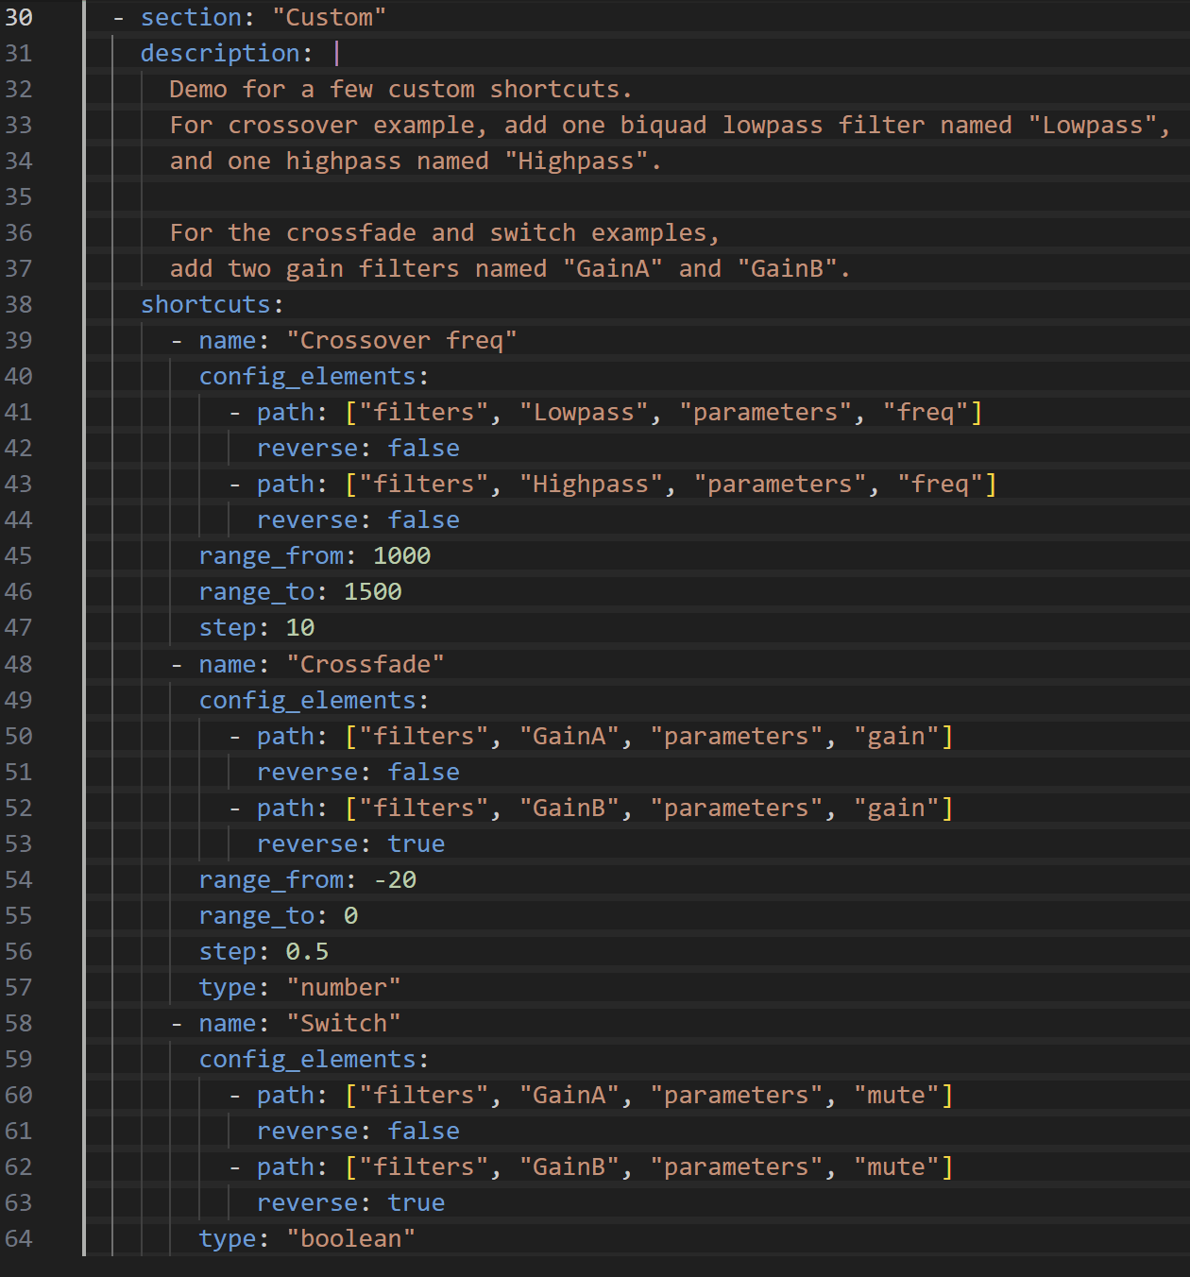This screenshot has height=1277, width=1190.
Task: Click config_elements key under Crossover freq
Action: [x=308, y=377]
